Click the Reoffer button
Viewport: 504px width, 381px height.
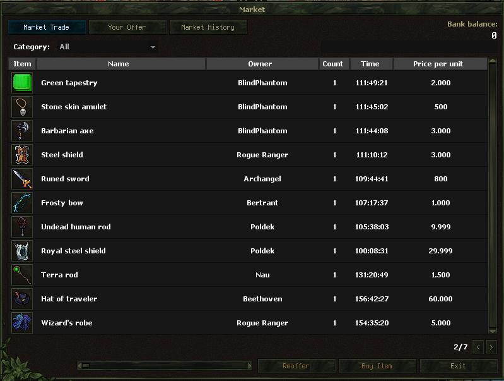click(x=296, y=366)
